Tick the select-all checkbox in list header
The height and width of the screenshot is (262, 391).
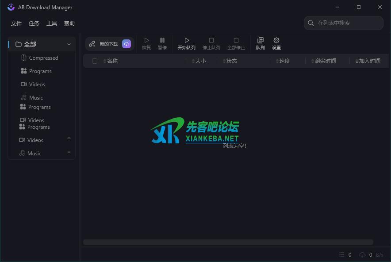[x=95, y=61]
